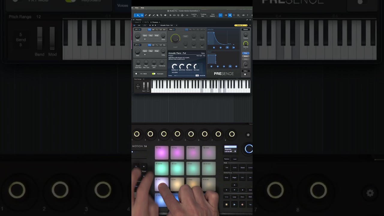Select the square waveform for LFO 2
The image size is (384, 216).
pyautogui.click(x=161, y=45)
